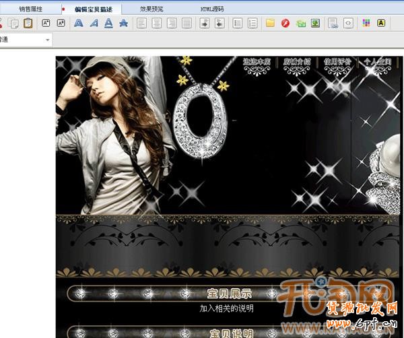This screenshot has width=404, height=338.
Task: Click the yellow text highlight icon
Action: [x=381, y=24]
